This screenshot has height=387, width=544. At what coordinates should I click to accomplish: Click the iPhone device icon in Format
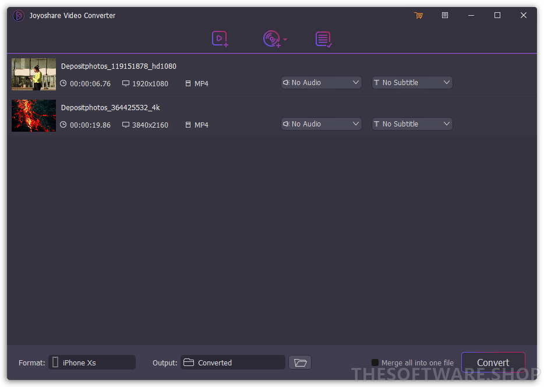(x=55, y=363)
